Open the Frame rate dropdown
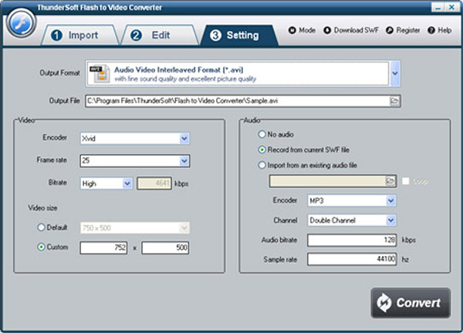This screenshot has height=333, width=463. 135,161
